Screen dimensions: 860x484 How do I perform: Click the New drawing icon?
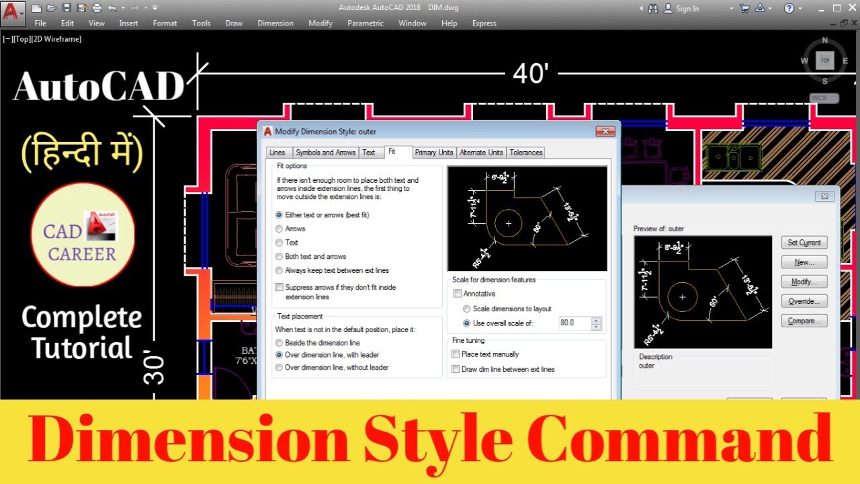(x=36, y=8)
